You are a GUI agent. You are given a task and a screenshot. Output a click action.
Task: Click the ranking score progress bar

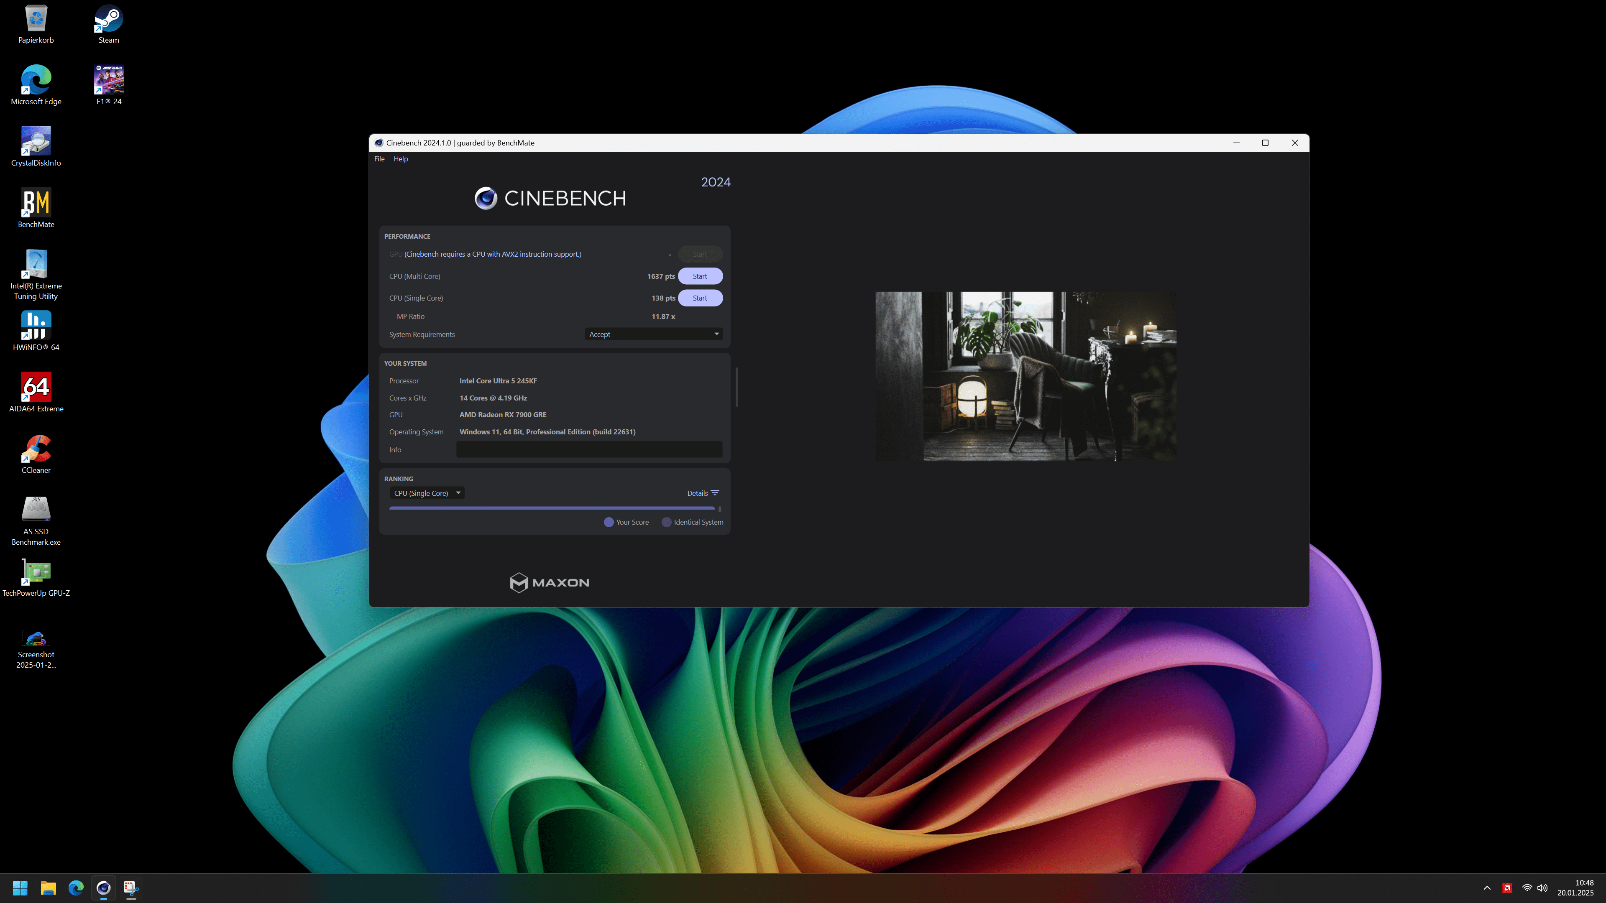[x=552, y=508]
